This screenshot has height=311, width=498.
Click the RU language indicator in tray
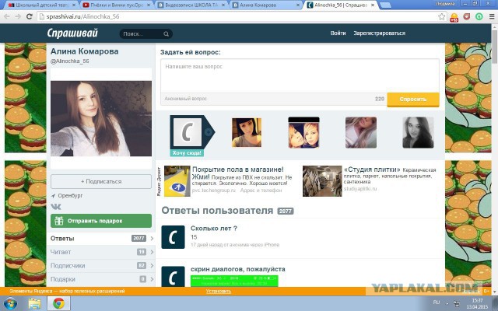click(x=437, y=302)
